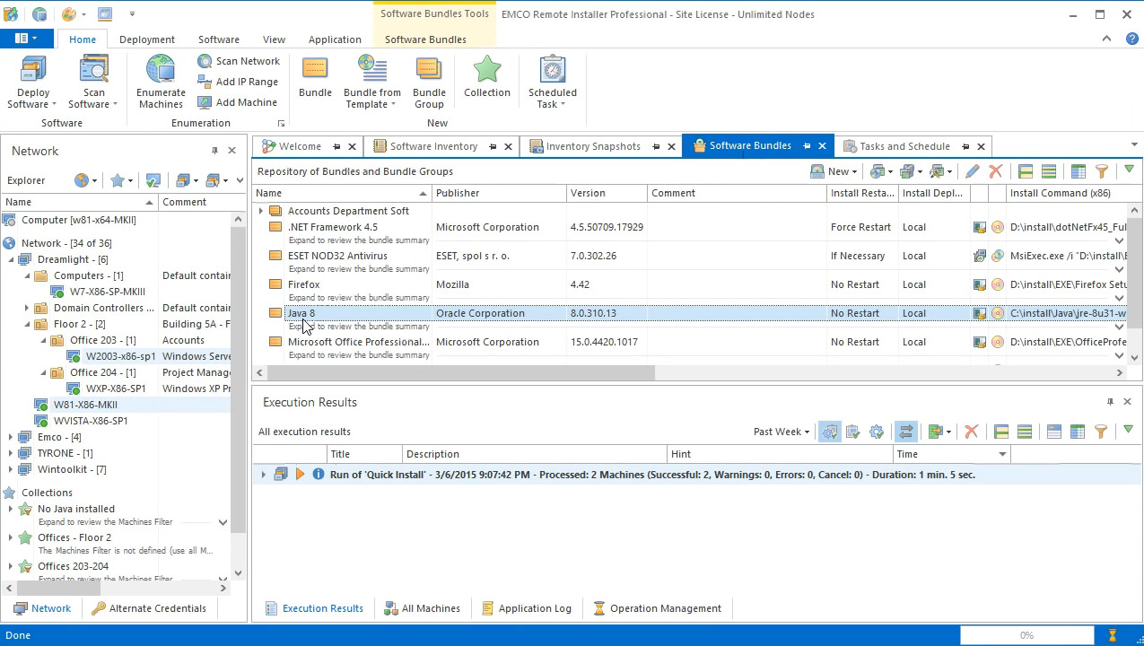
Task: Click red delete icon in Software Bundles toolbar
Action: click(995, 171)
